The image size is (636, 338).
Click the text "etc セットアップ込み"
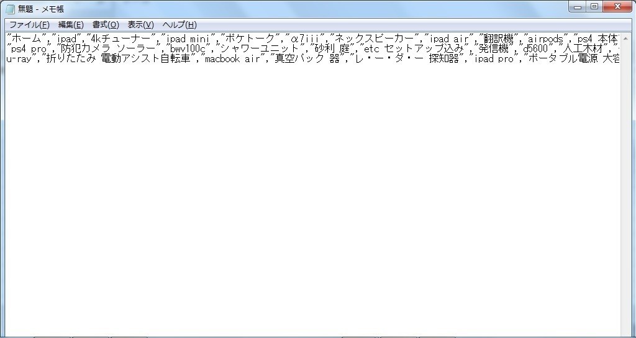(x=412, y=49)
